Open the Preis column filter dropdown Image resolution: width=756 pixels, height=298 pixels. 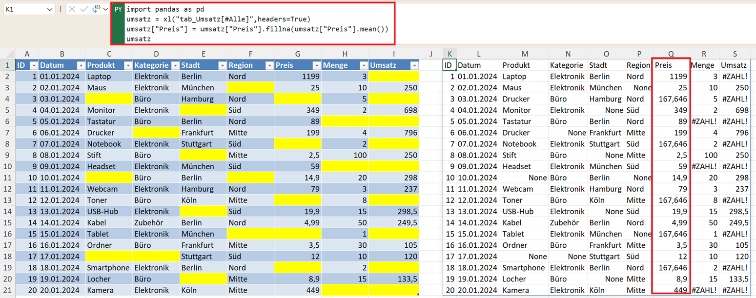coord(316,65)
